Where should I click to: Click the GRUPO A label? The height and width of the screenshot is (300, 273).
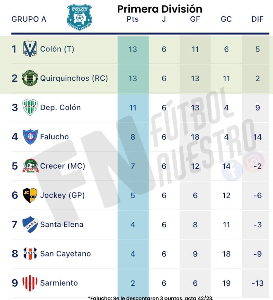(x=29, y=19)
